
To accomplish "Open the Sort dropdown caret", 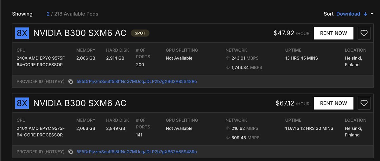I will tap(372, 14).
